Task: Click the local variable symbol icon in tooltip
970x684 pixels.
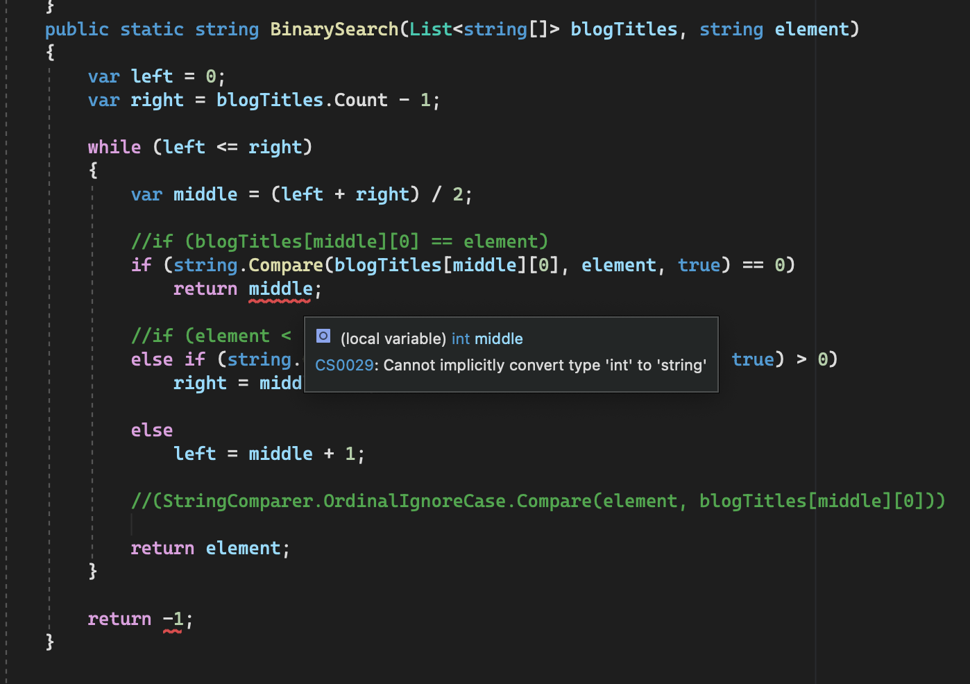Action: pyautogui.click(x=323, y=336)
